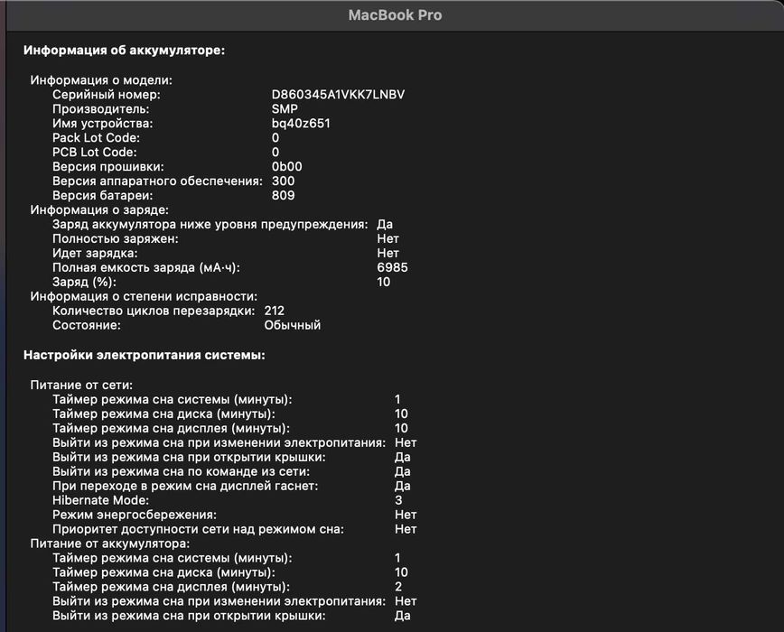Click the "Версия батареи:" label
Viewport: 784px width, 632px height.
pos(102,196)
